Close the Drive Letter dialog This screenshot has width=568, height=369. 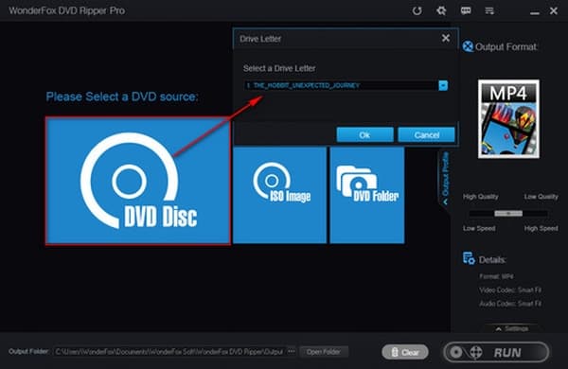pyautogui.click(x=446, y=38)
